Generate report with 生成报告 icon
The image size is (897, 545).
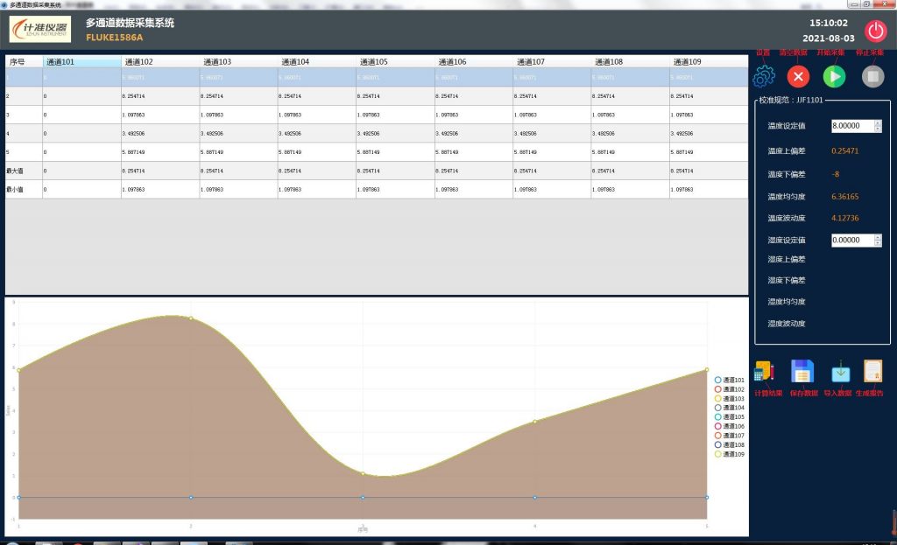872,372
